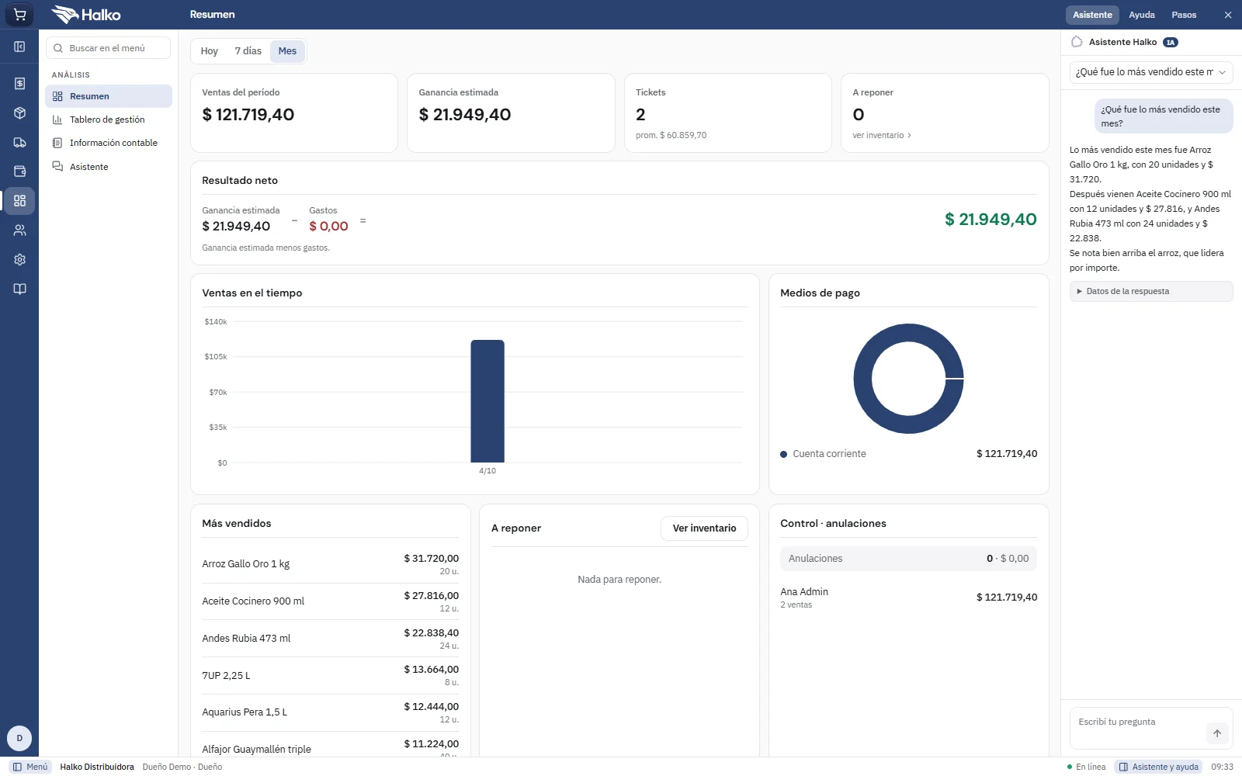Switch to the Pasos tab
The width and height of the screenshot is (1242, 776).
(1184, 15)
